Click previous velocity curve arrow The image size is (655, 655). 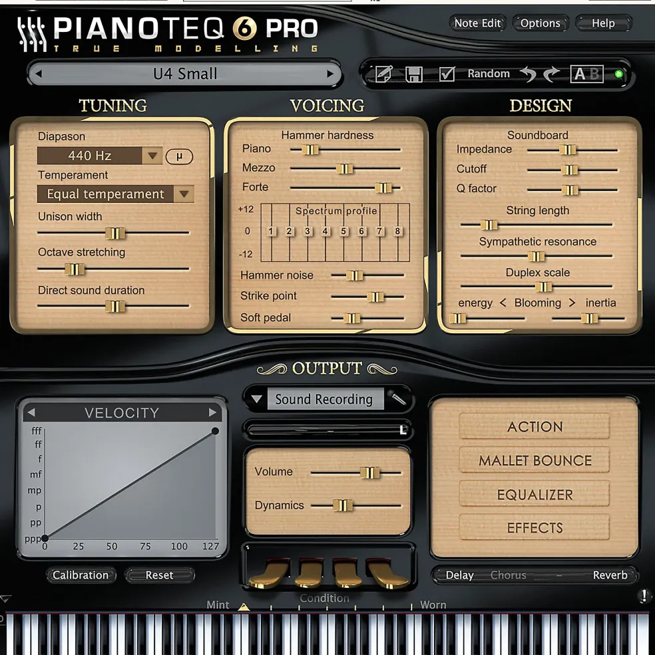click(31, 413)
